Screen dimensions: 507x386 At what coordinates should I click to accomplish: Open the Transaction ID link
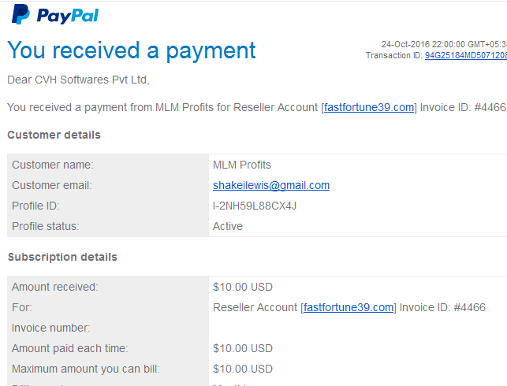click(x=466, y=55)
